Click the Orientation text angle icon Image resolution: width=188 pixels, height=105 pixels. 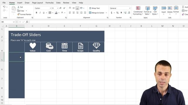coord(81,8)
